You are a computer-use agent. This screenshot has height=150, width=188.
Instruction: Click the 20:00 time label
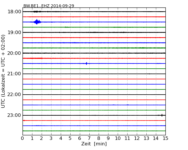(14, 53)
